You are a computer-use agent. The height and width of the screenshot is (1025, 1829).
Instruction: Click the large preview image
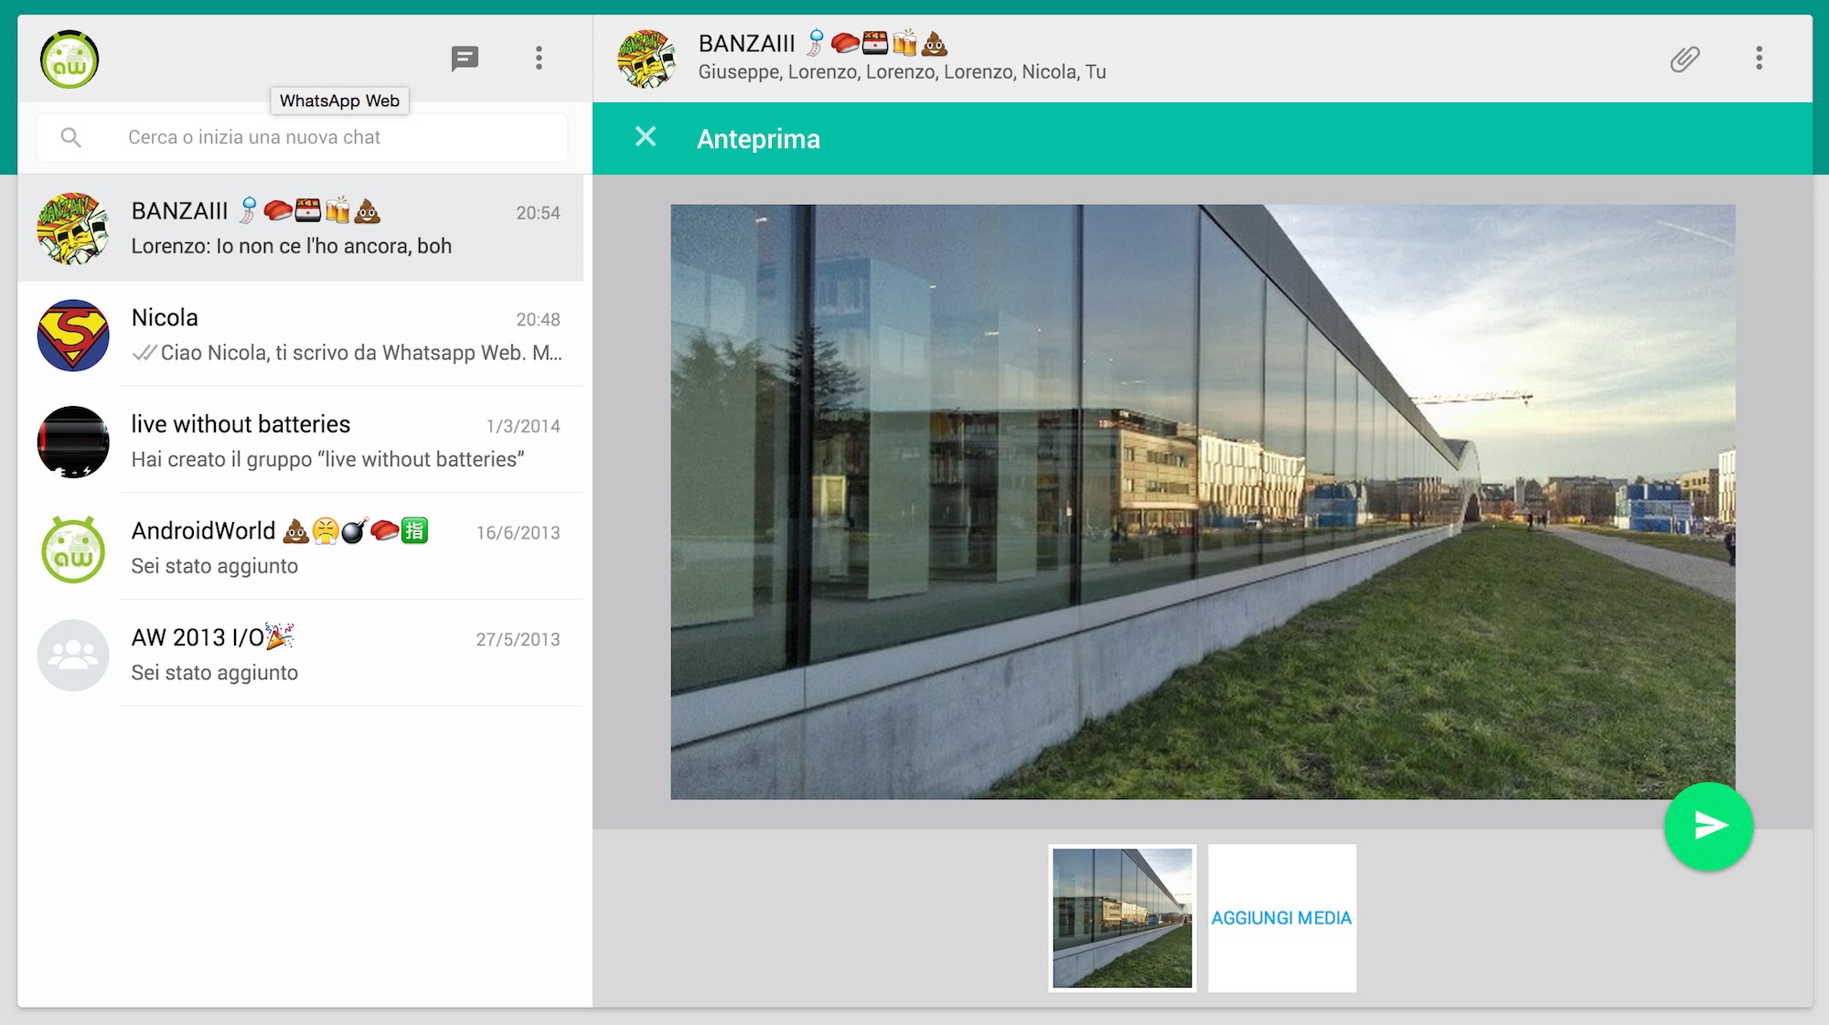pyautogui.click(x=1202, y=501)
